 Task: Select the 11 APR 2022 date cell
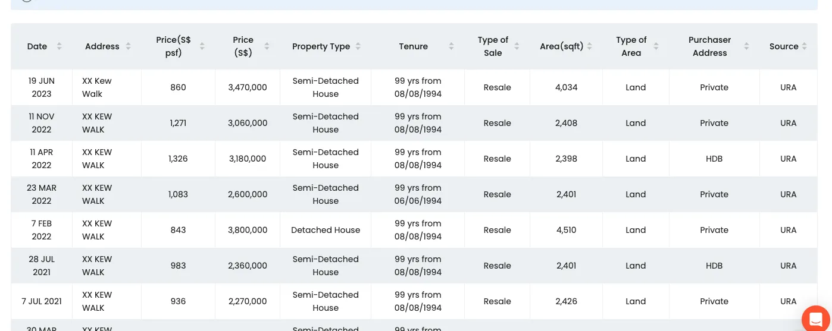click(x=42, y=159)
